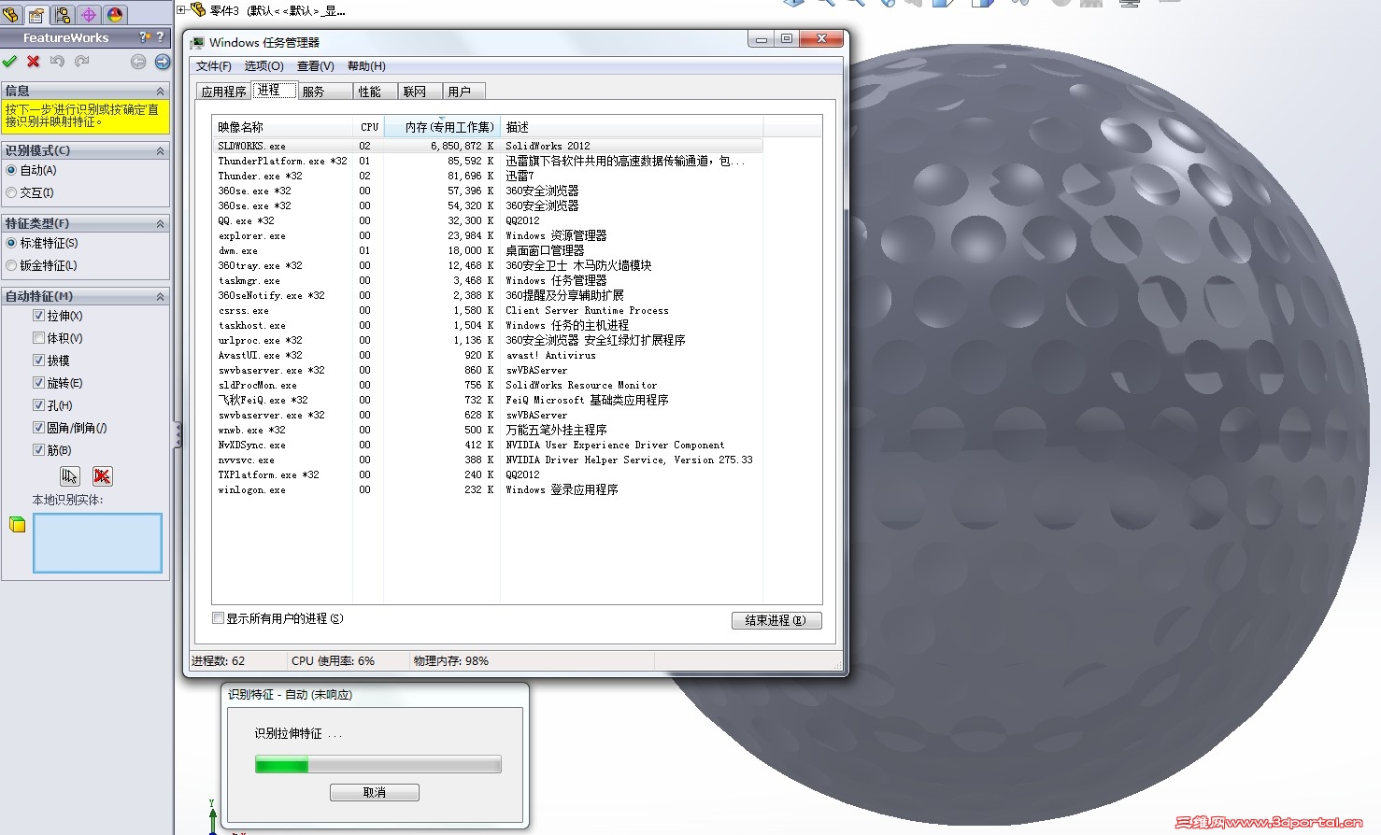Click the select-all filters icon
Image resolution: width=1381 pixels, height=835 pixels.
tap(70, 476)
